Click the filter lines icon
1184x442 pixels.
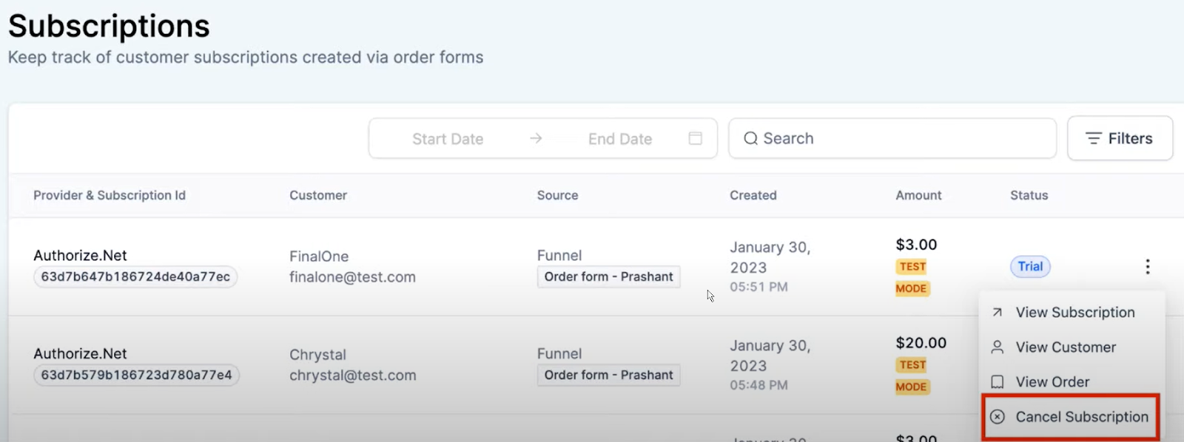[x=1093, y=138]
